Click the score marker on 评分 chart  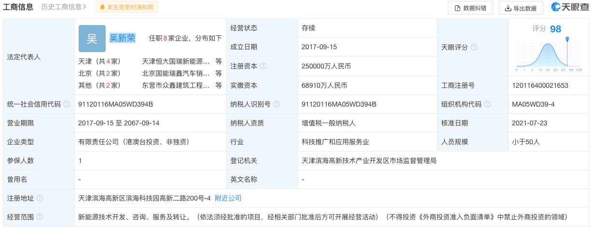[x=567, y=39]
